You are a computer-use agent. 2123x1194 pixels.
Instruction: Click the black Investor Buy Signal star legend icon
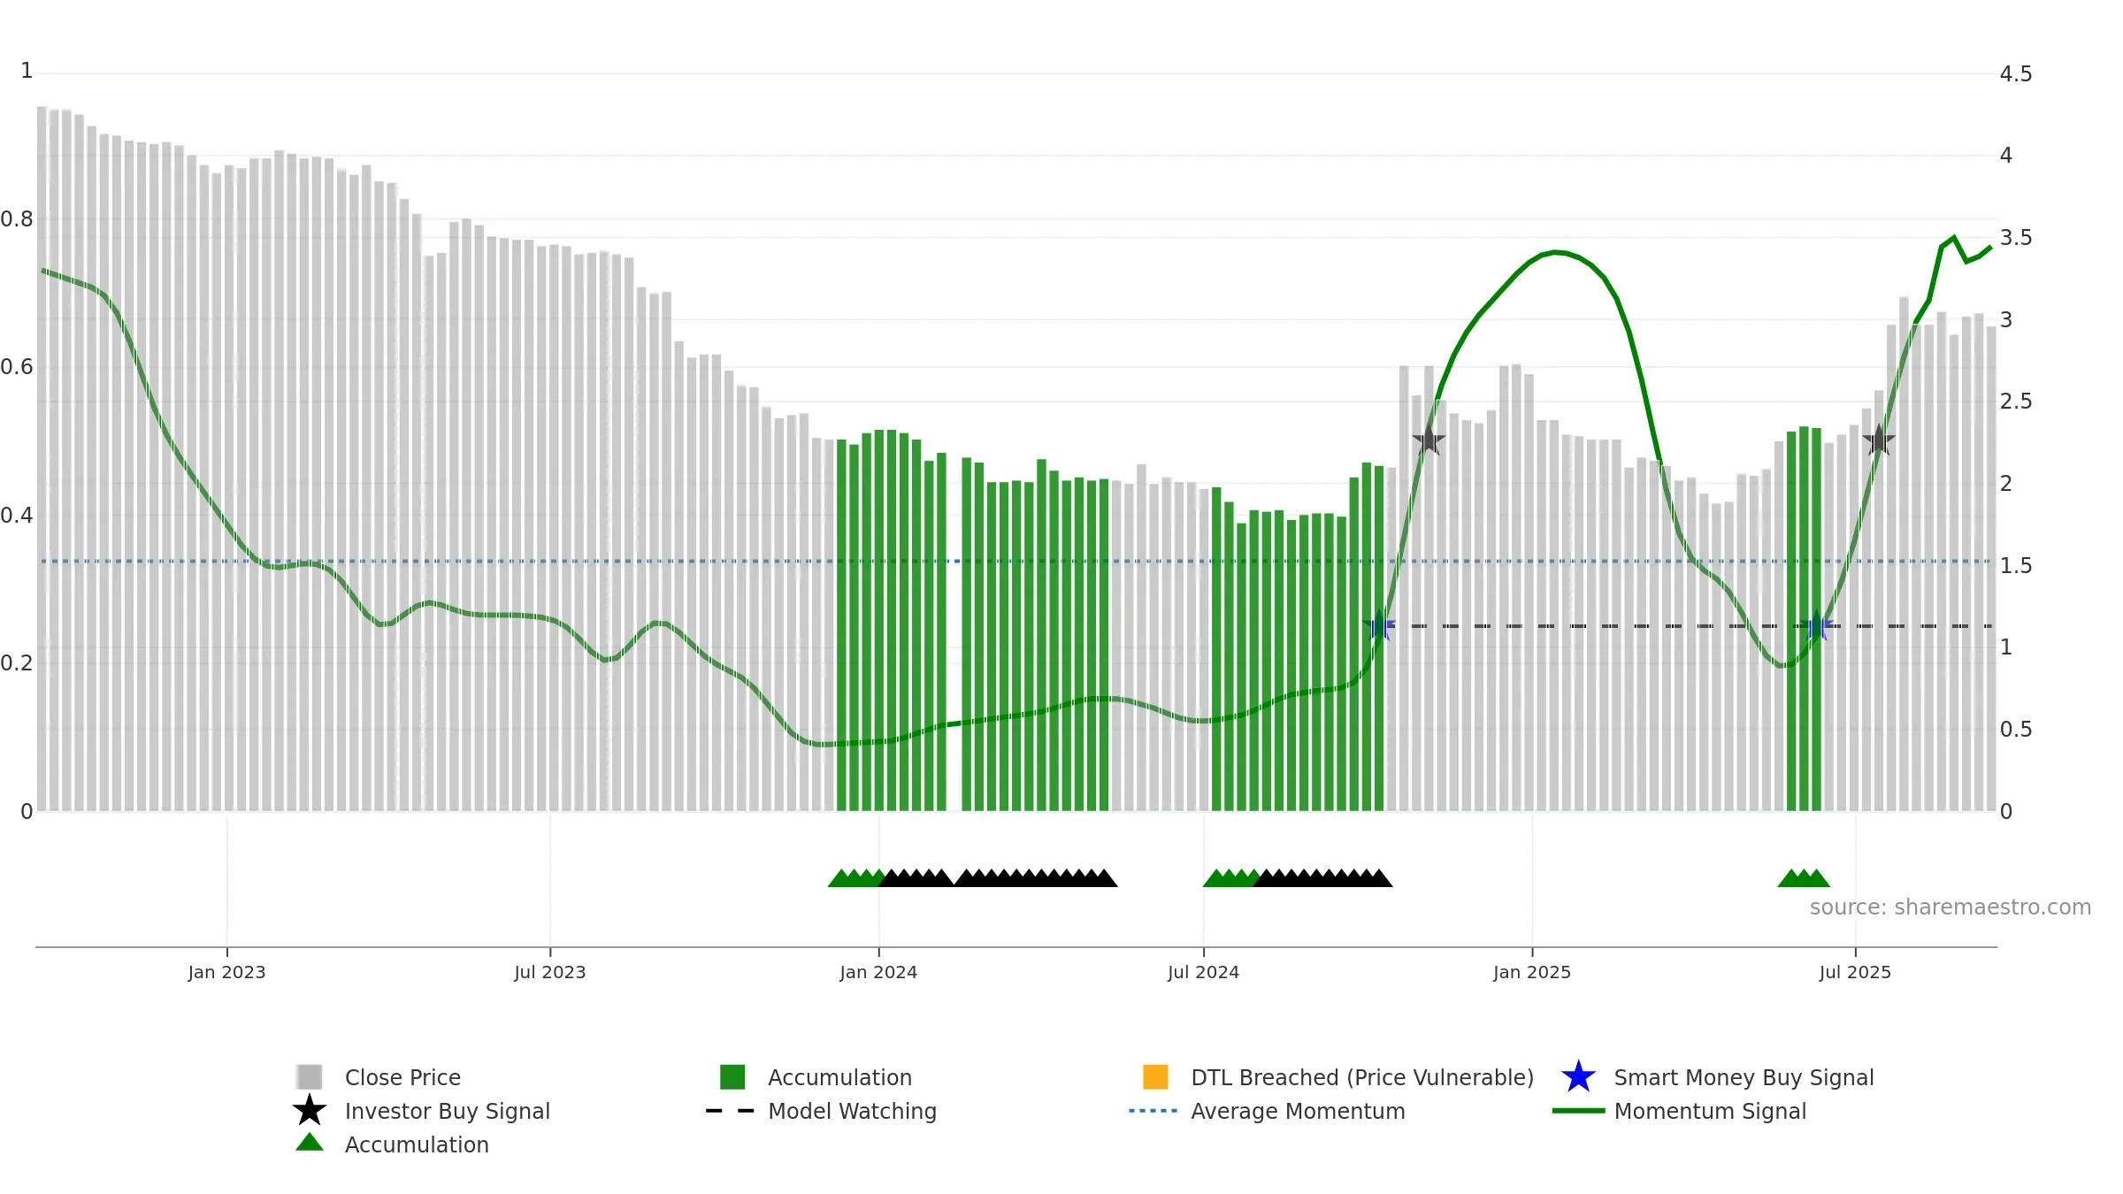[x=310, y=1110]
